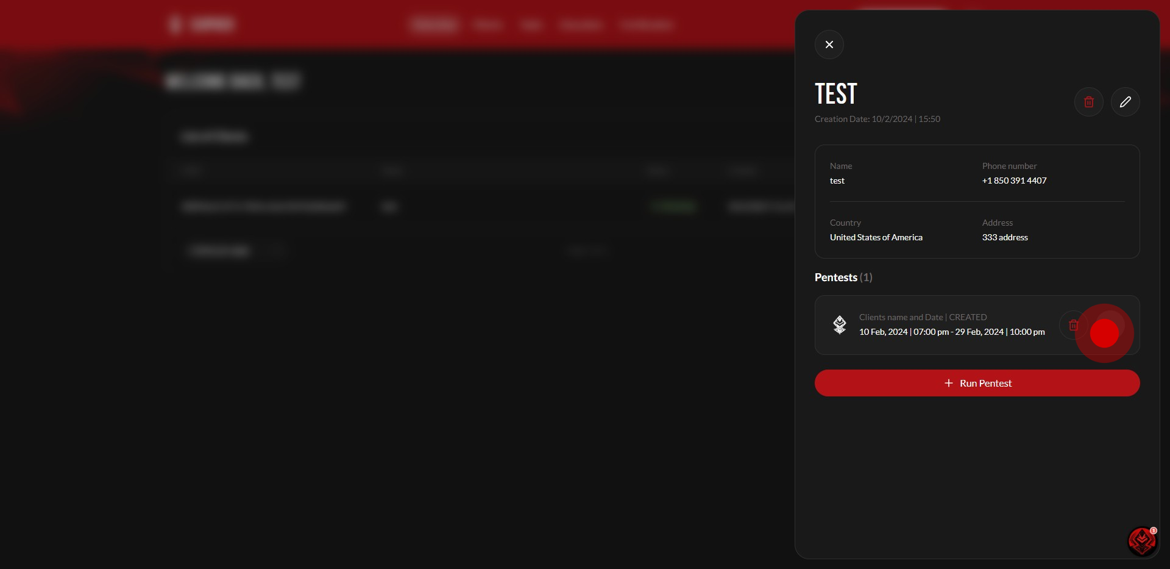
Task: Click the highlighted first item in top navigation
Action: click(434, 24)
